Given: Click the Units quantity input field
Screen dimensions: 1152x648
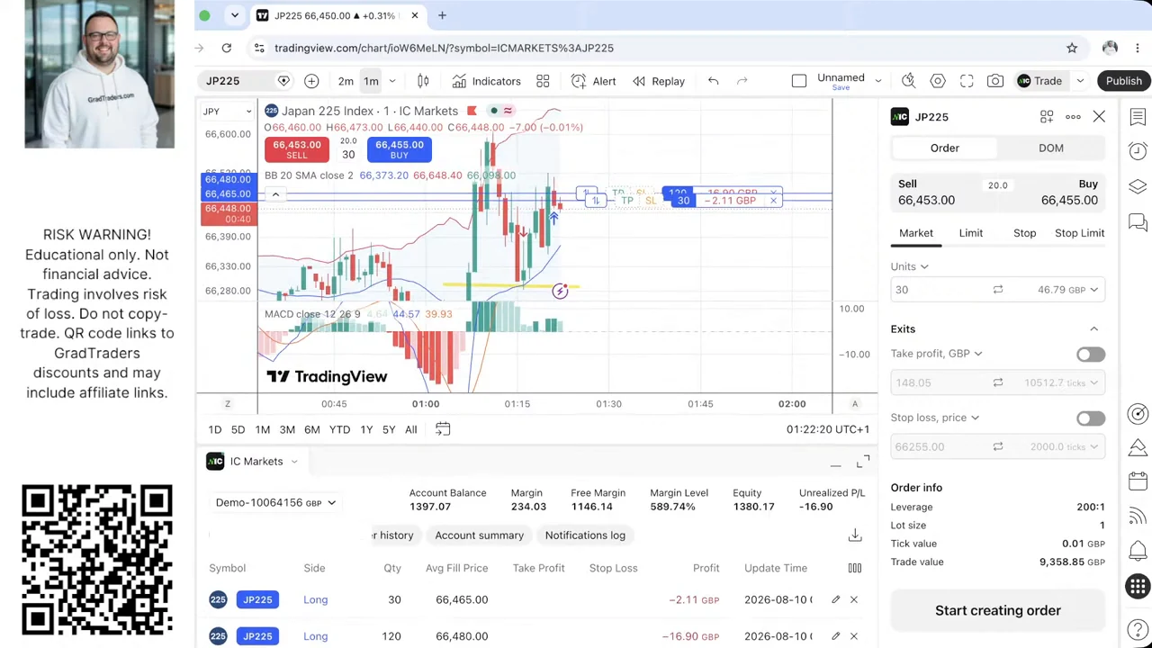Looking at the screenshot, I should click(936, 290).
